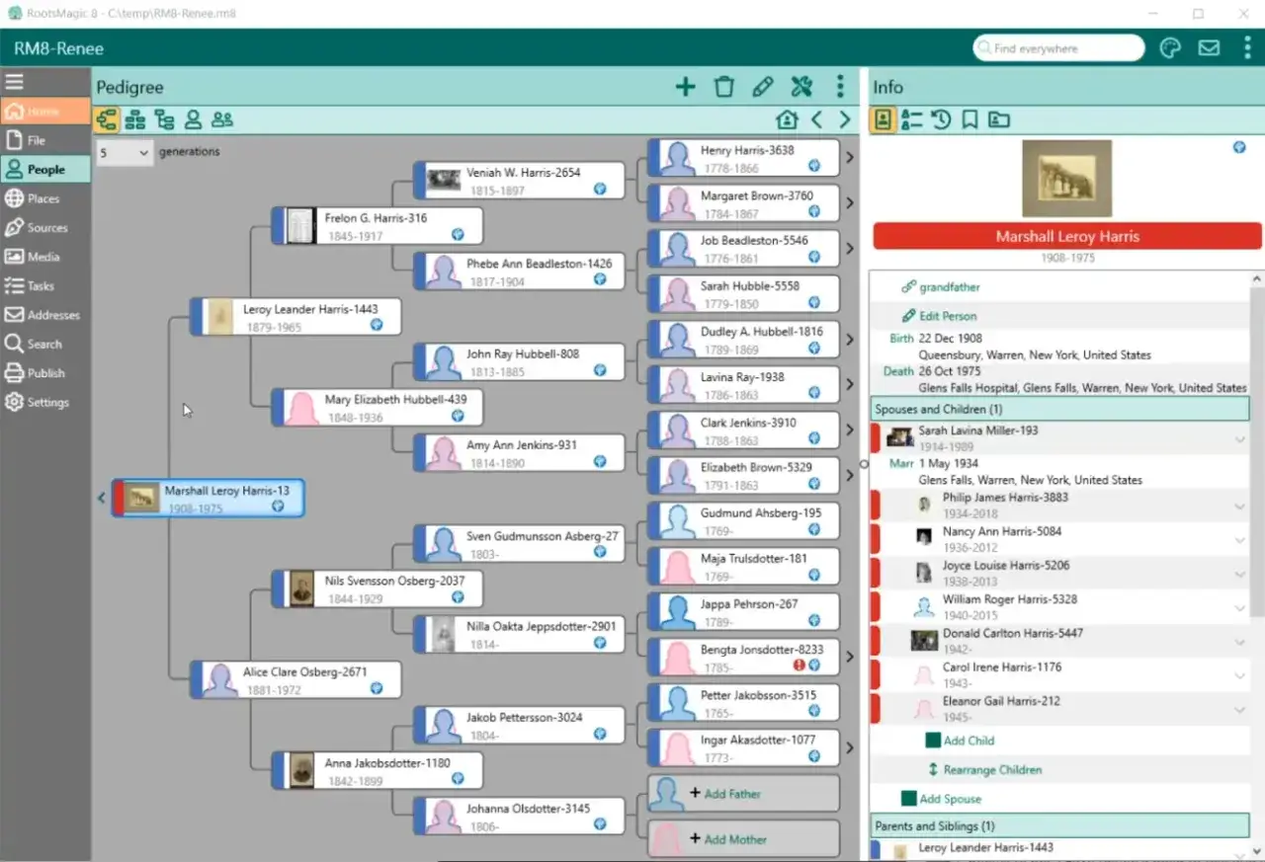The image size is (1265, 862).
Task: Select Leroy Leander Harris-1443 pedigree box
Action: point(295,317)
